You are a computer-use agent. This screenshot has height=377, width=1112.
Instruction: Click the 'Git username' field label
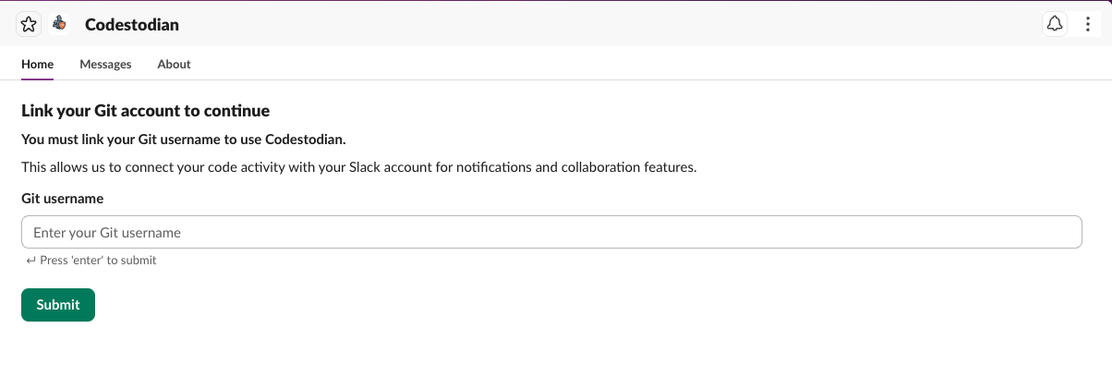point(62,198)
